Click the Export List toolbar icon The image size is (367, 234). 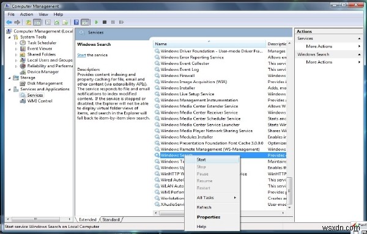coord(65,22)
